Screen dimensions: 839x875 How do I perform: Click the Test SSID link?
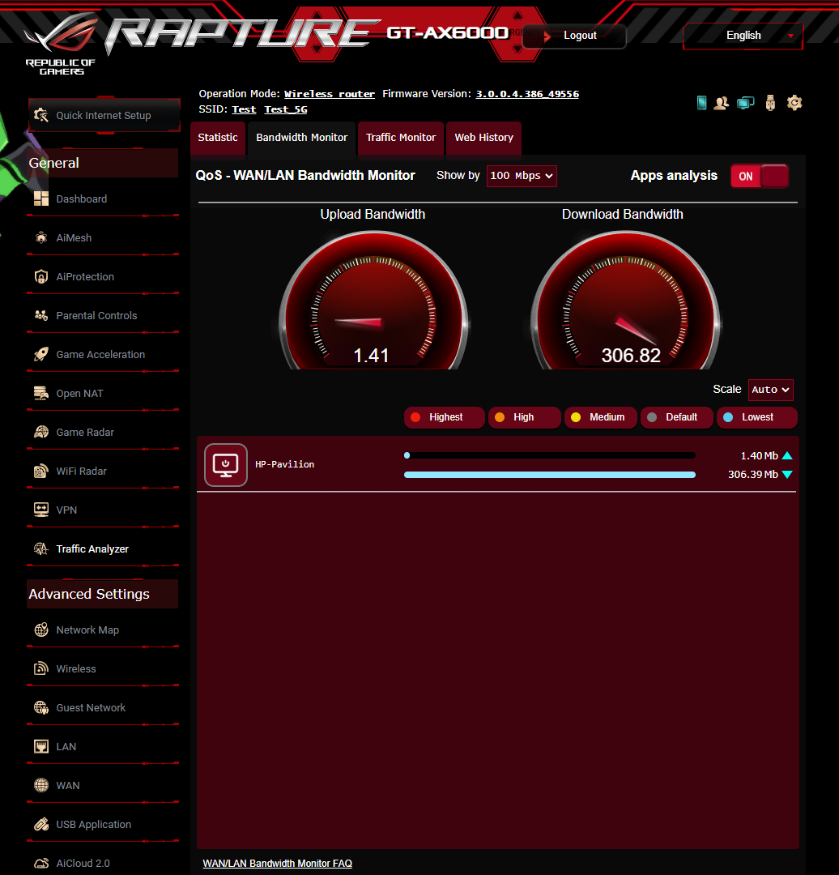[244, 109]
